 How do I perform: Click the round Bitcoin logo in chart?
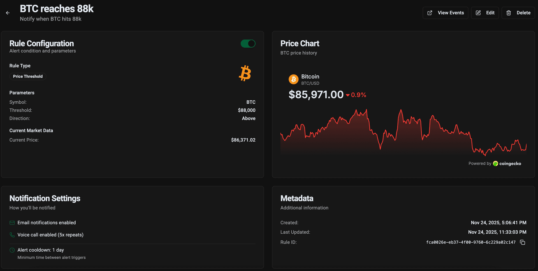coord(293,79)
